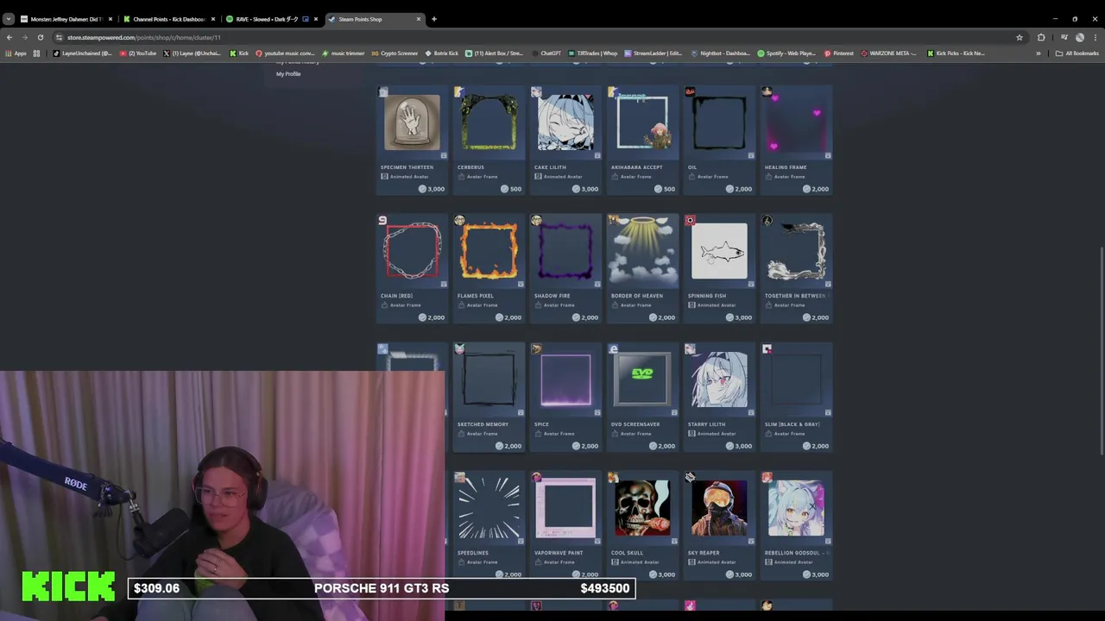The width and height of the screenshot is (1105, 621).
Task: Open the YouTube bookmark
Action: [139, 53]
